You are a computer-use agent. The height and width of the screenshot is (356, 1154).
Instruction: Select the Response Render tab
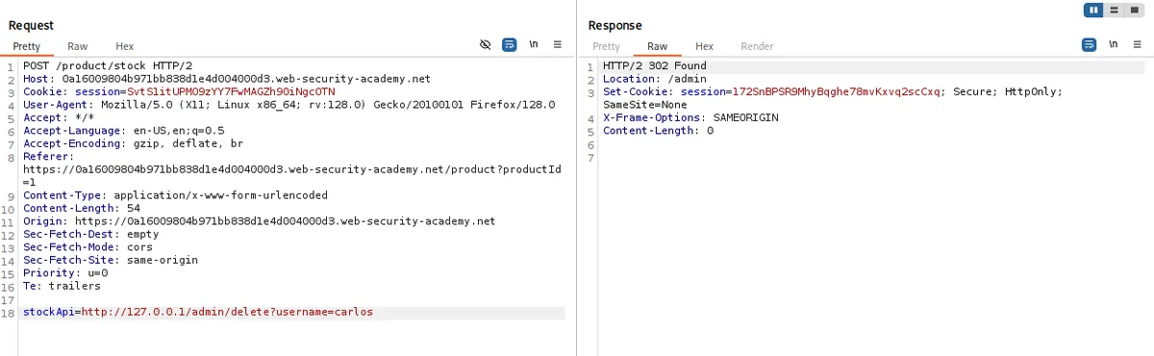[x=757, y=46]
